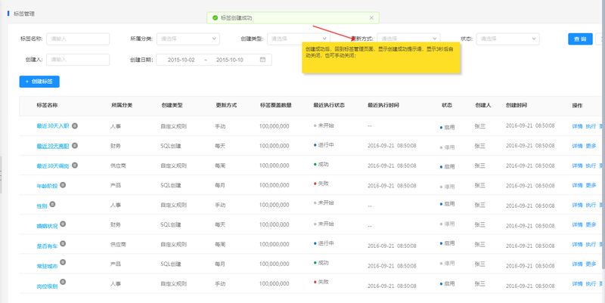Click 详情 in the 婚姻状况 row
605x303 pixels.
click(577, 224)
